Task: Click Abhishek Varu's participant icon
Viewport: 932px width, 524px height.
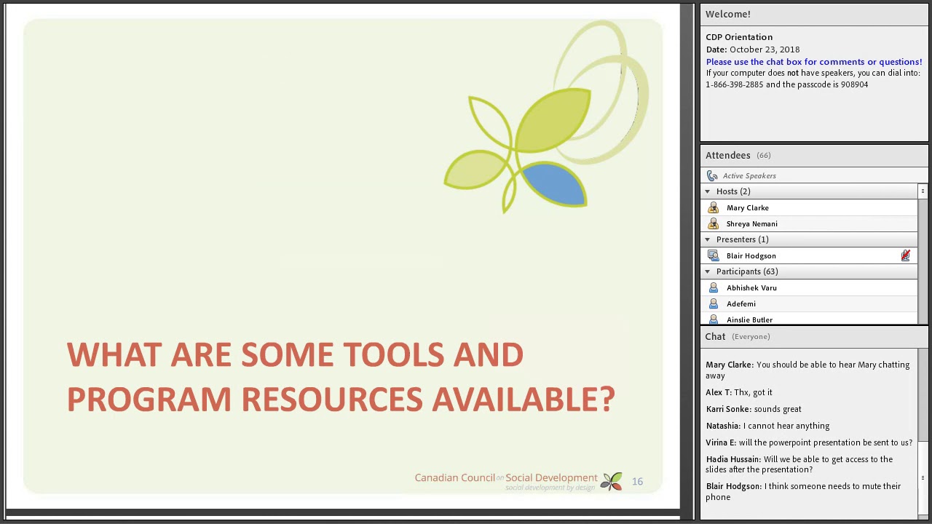Action: (x=713, y=287)
